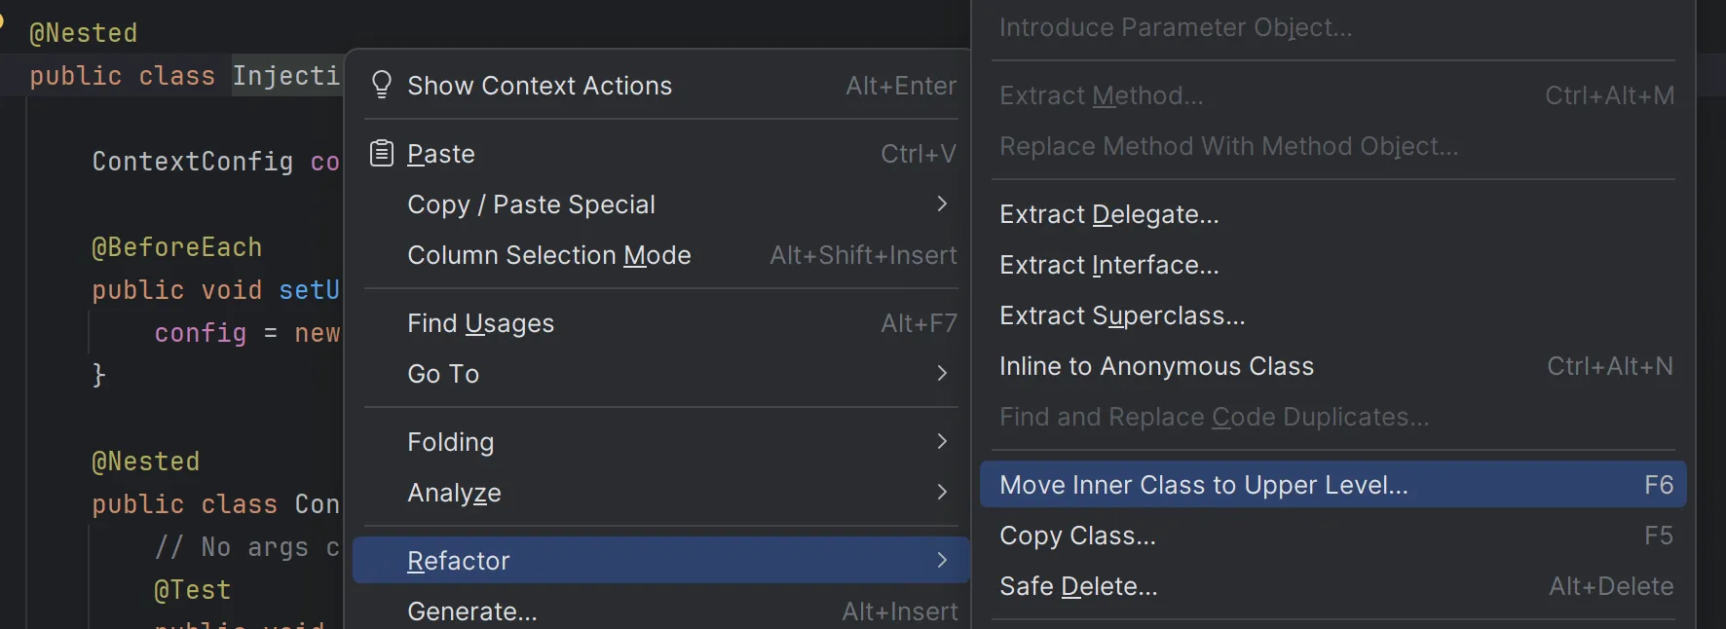Image resolution: width=1726 pixels, height=629 pixels.
Task: Click the lightbulb Show Context Actions icon
Action: pyautogui.click(x=382, y=86)
